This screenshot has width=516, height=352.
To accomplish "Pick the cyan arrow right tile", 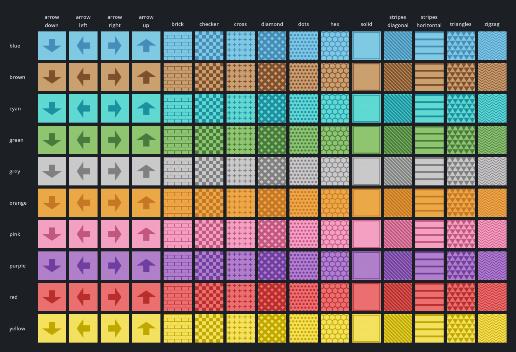I will point(115,108).
